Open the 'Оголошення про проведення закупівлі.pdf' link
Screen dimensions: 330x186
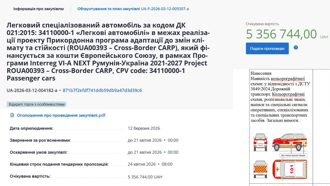pyautogui.click(x=61, y=115)
